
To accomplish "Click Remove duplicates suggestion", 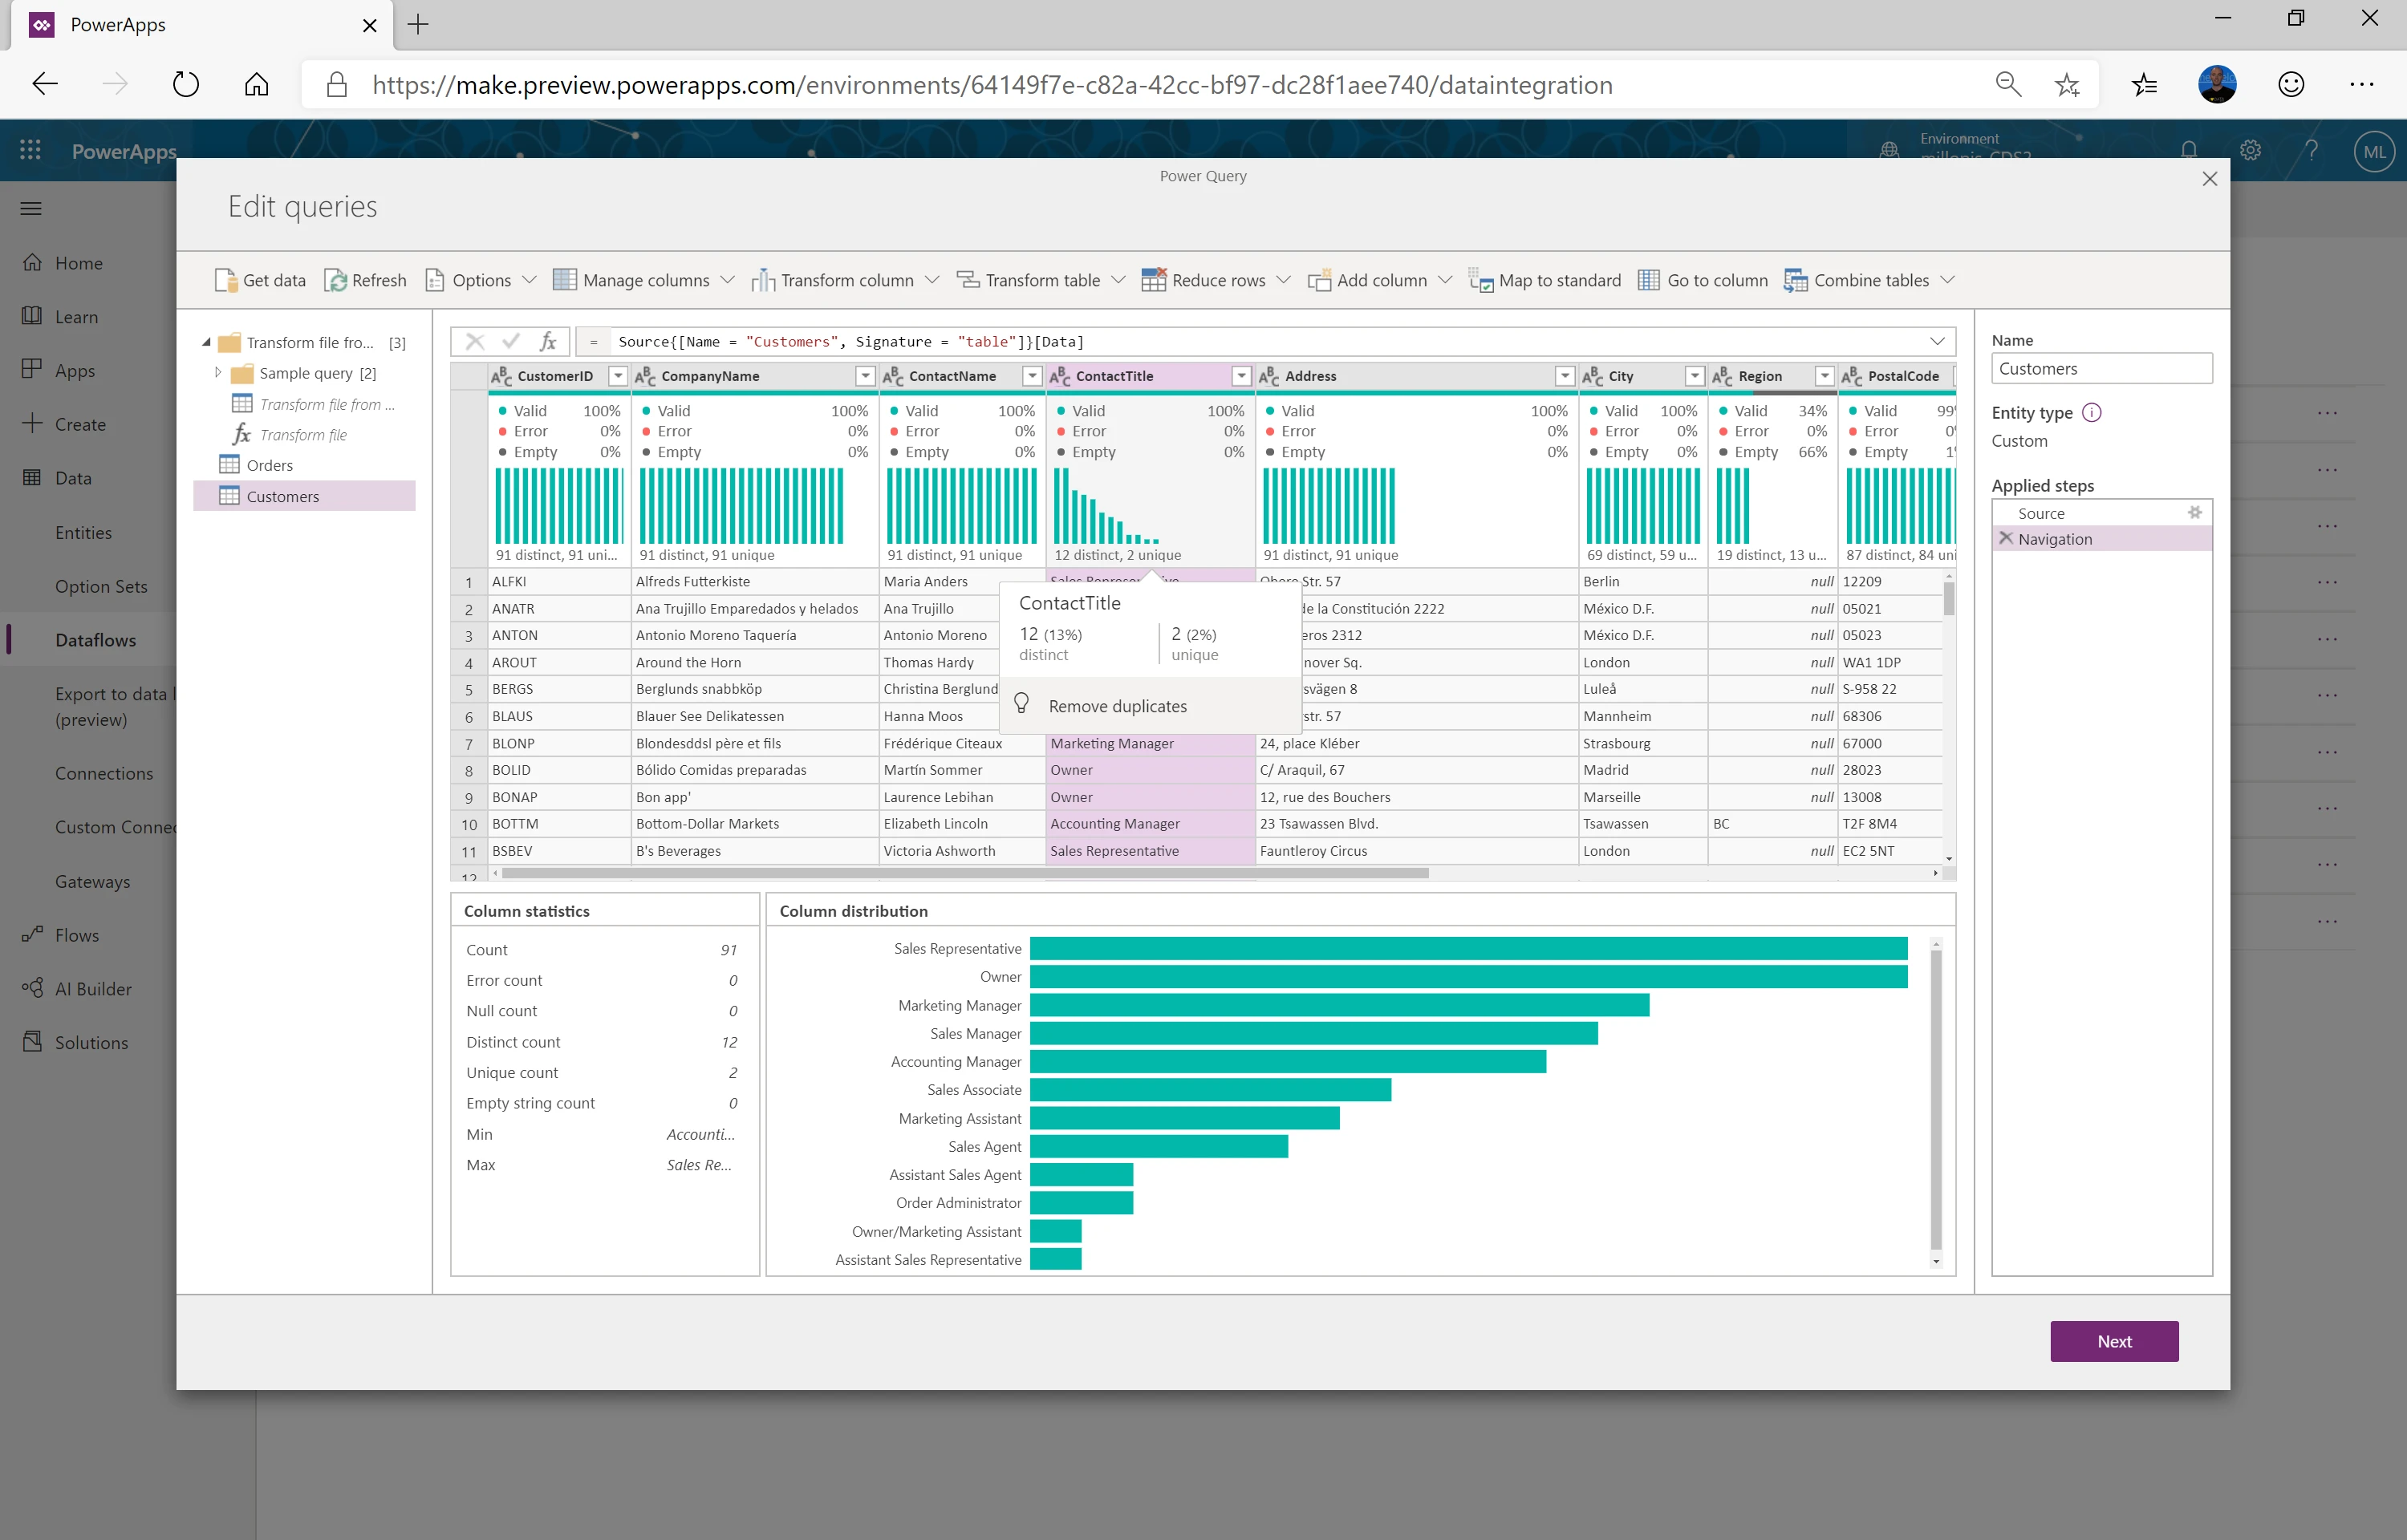I will click(x=1117, y=706).
